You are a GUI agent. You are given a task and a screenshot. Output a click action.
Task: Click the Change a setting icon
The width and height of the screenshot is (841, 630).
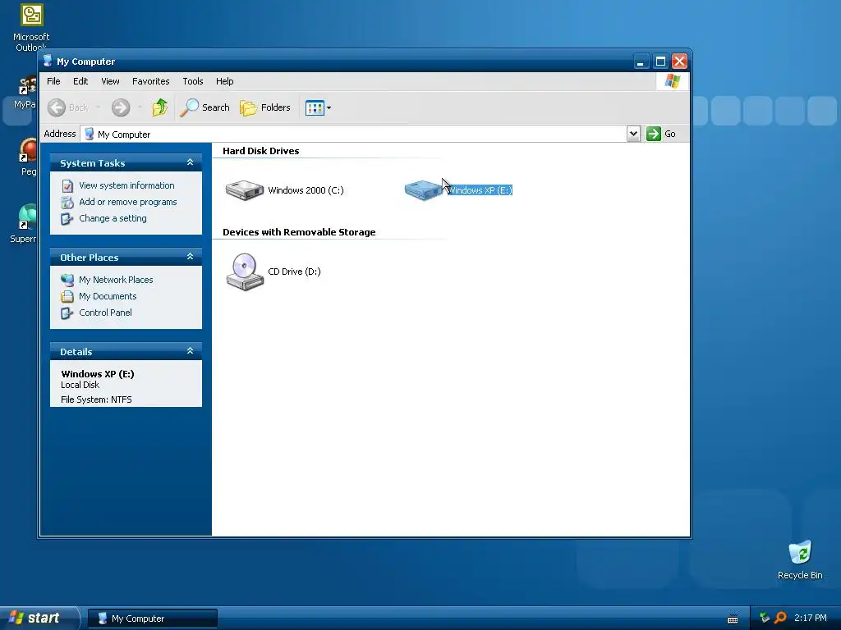point(67,218)
